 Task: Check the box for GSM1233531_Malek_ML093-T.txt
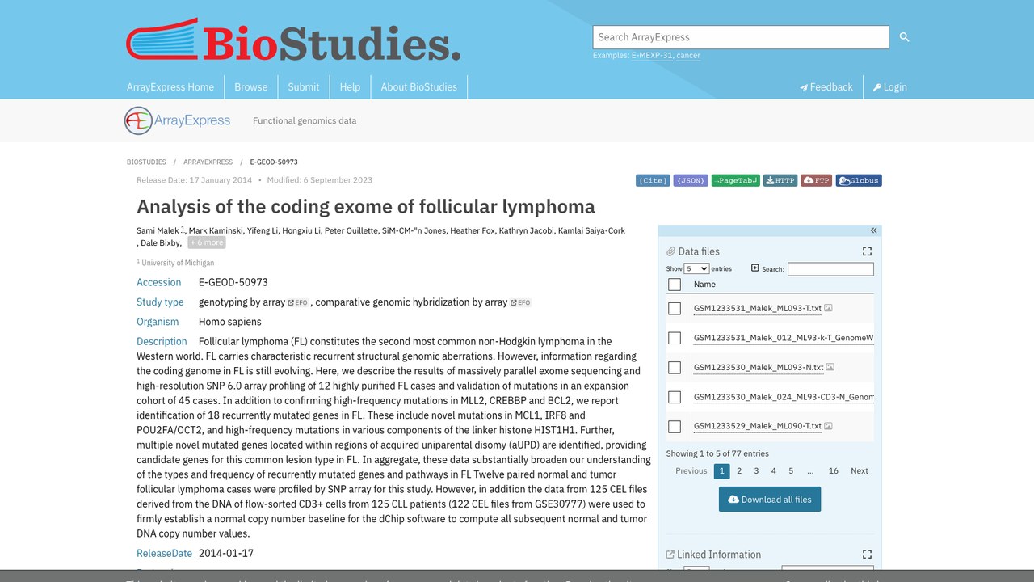tap(675, 308)
